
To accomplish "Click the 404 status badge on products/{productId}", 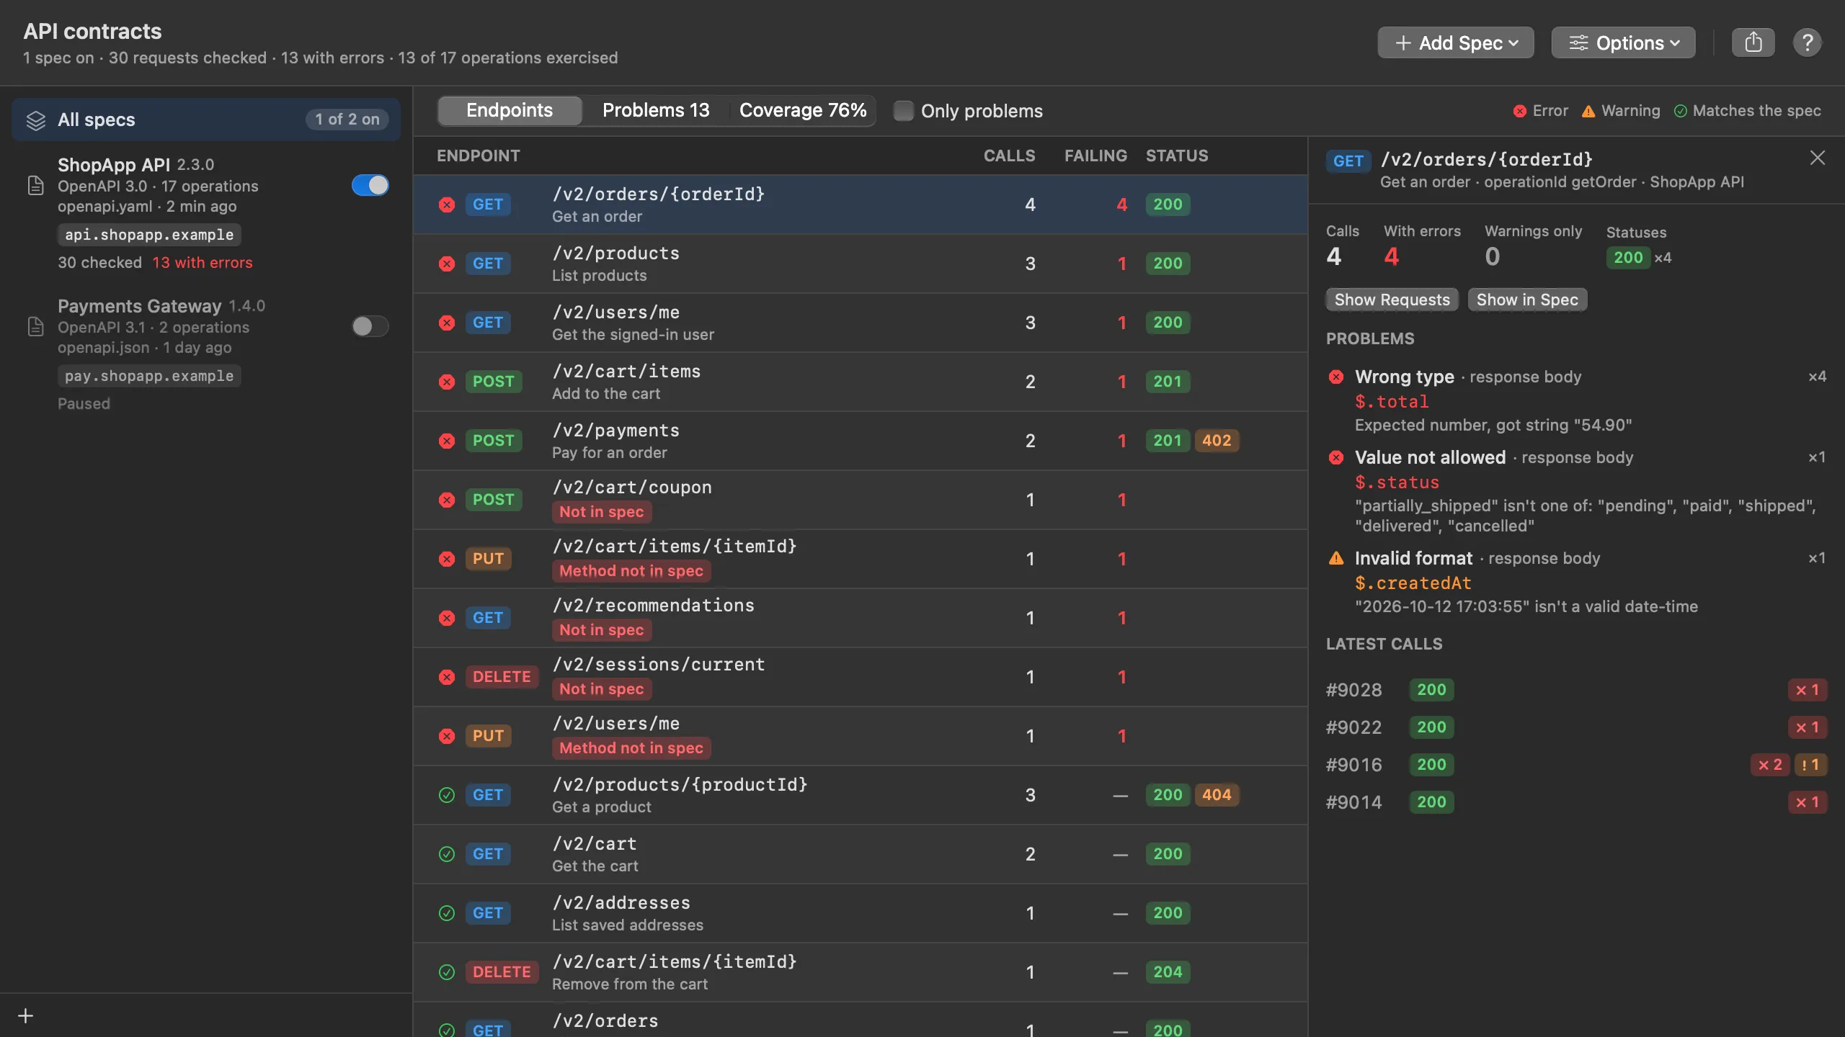I will point(1217,795).
